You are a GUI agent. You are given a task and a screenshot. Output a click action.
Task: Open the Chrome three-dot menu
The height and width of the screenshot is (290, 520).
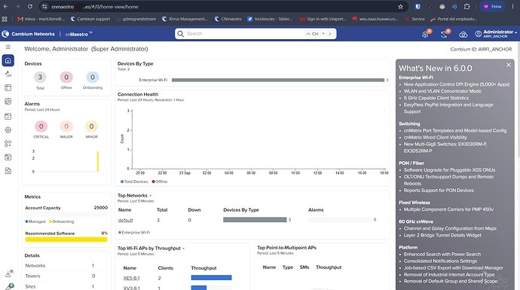[x=512, y=7]
